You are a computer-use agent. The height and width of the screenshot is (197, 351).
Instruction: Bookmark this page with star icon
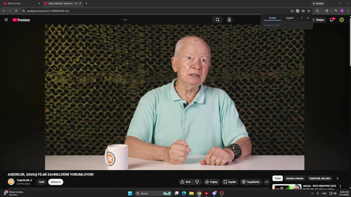[x=308, y=11]
